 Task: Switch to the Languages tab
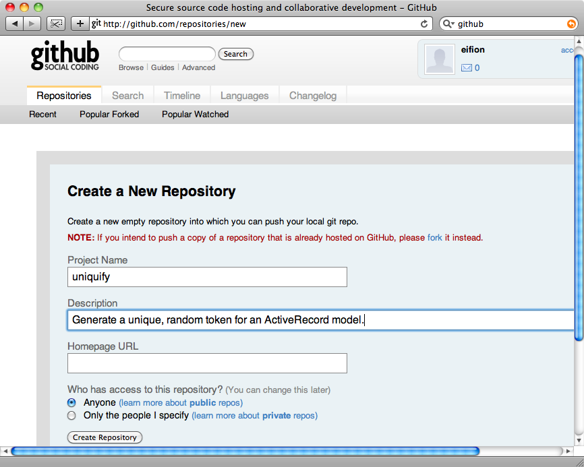244,96
